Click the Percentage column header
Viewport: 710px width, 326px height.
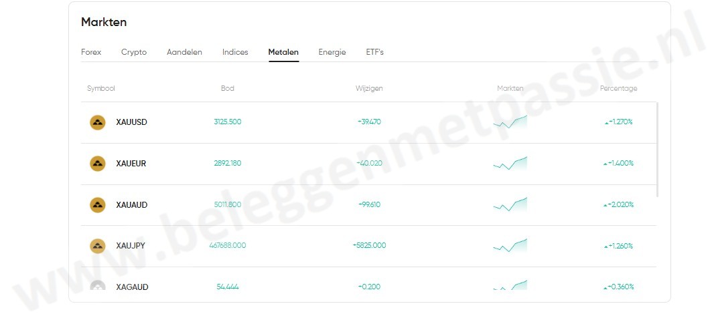[x=618, y=88]
